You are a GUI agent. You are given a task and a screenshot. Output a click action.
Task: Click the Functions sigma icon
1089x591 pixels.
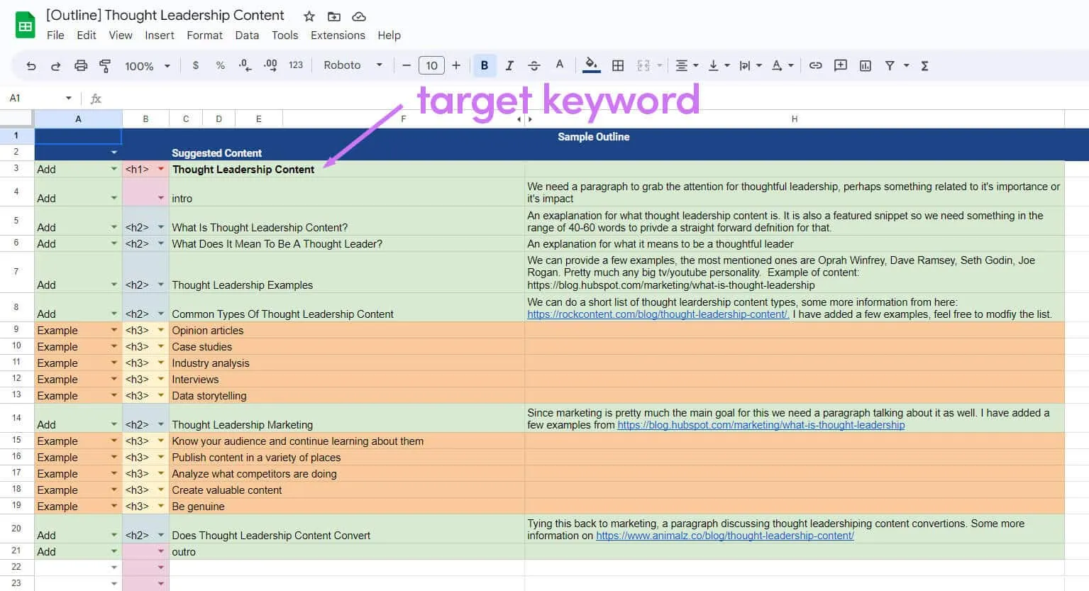[x=924, y=65]
